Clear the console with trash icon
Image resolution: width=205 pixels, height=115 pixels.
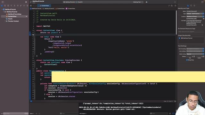[170, 114]
